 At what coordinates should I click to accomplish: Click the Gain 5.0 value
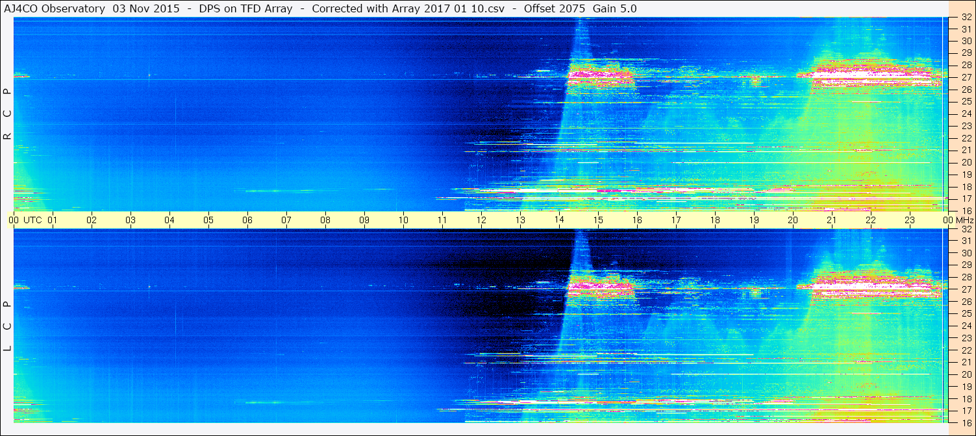[x=614, y=8]
